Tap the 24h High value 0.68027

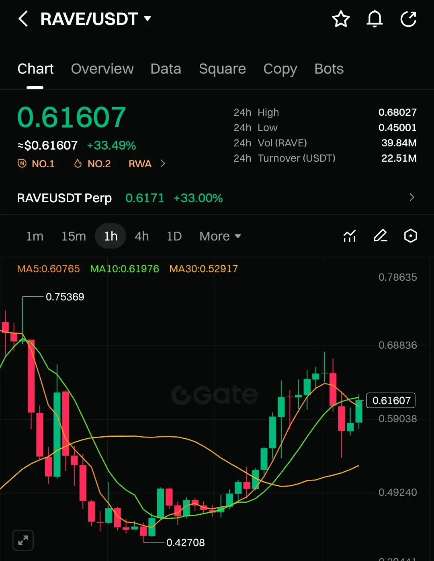pos(397,112)
